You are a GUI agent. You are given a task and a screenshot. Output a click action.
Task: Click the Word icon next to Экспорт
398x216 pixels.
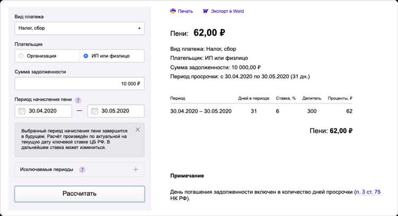click(205, 11)
